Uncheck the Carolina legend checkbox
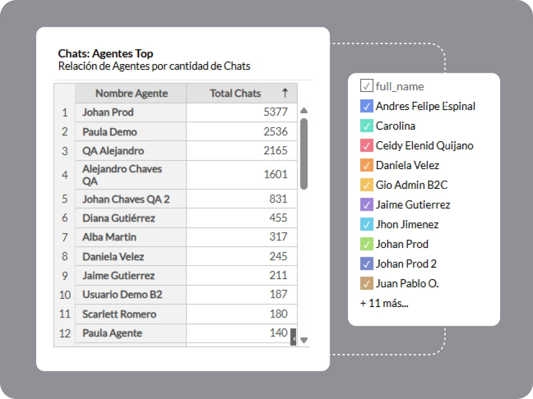The image size is (533, 399). 366,126
